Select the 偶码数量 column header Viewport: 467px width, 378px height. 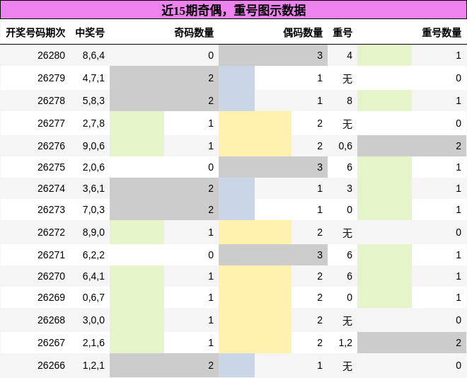(303, 33)
